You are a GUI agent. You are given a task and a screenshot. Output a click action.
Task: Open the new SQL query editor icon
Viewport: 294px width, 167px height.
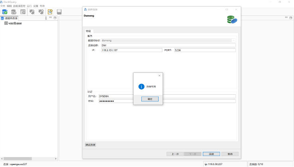click(x=50, y=12)
